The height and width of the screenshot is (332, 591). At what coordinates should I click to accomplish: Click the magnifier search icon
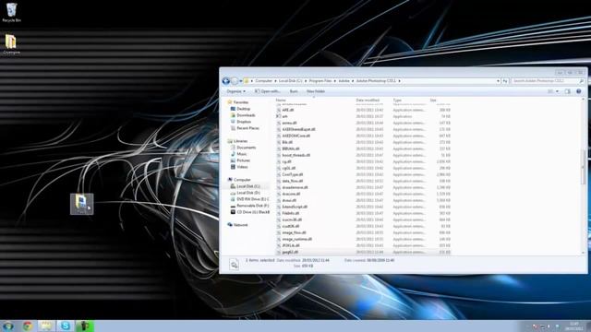point(581,81)
